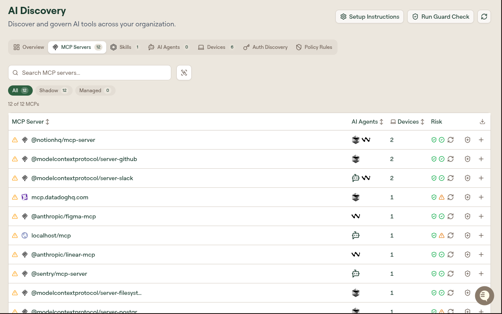Focus the Search MCP servers field
This screenshot has width=502, height=314.
(90, 73)
